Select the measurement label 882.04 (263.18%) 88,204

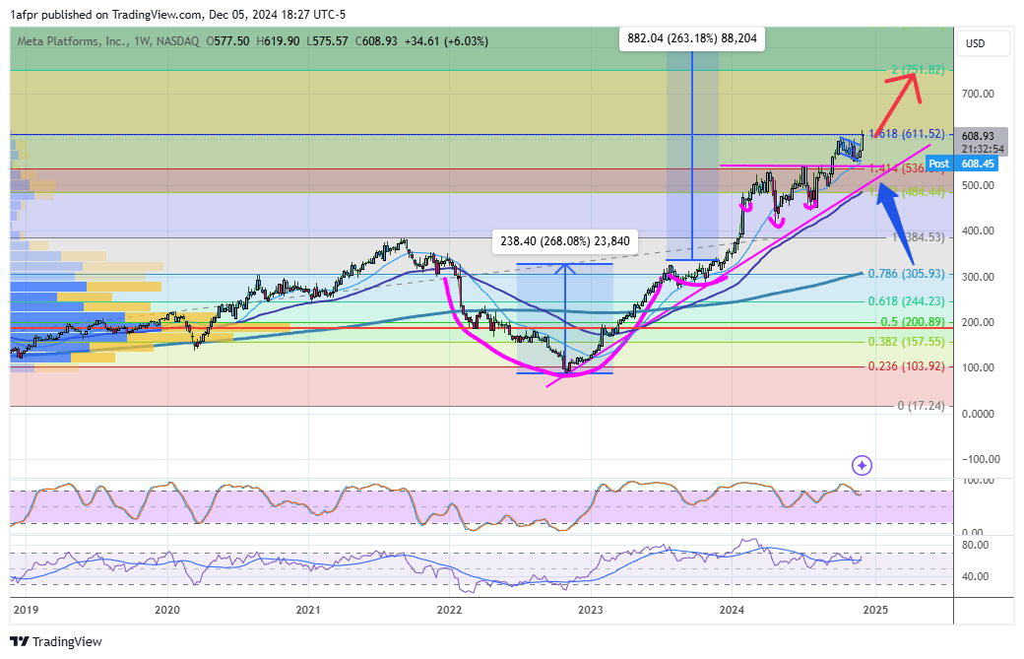(692, 38)
